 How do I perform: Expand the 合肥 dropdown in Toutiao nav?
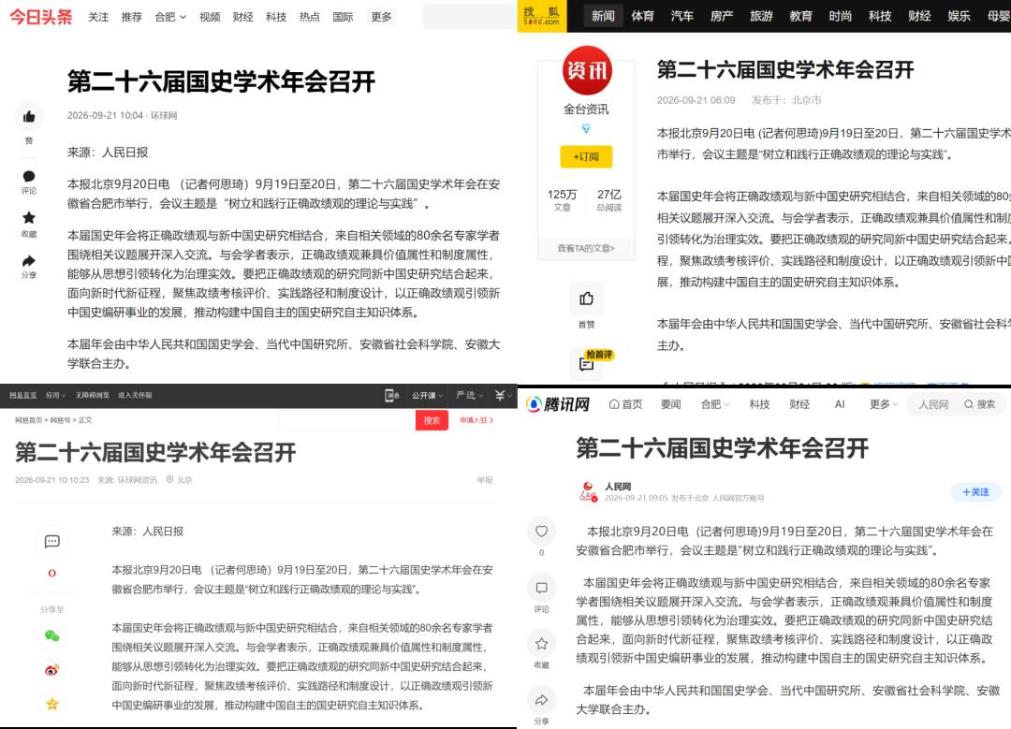[170, 17]
